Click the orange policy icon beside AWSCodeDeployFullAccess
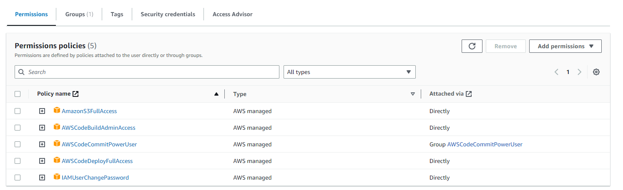The image size is (623, 190). (x=57, y=160)
